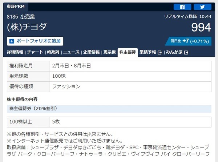Click the 株主優待券（20%割引） header bar
Viewport: 218px width, 162px height.
point(109,109)
